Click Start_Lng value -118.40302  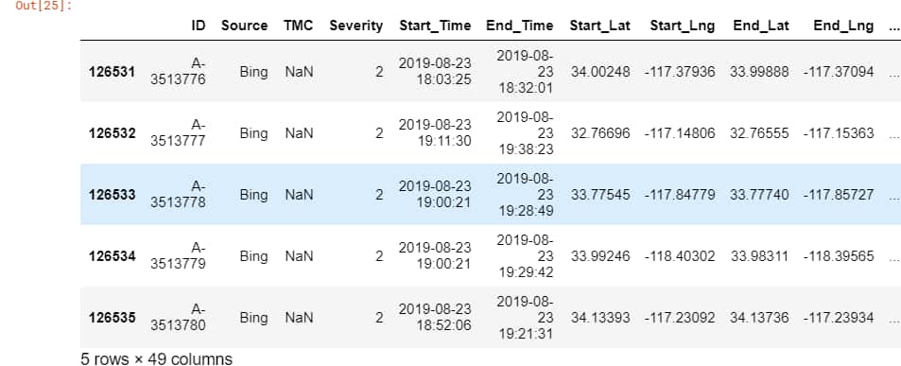[x=680, y=255]
